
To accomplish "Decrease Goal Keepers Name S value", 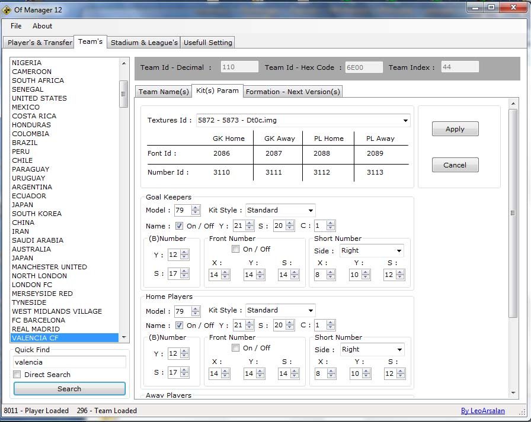I will tap(290, 228).
